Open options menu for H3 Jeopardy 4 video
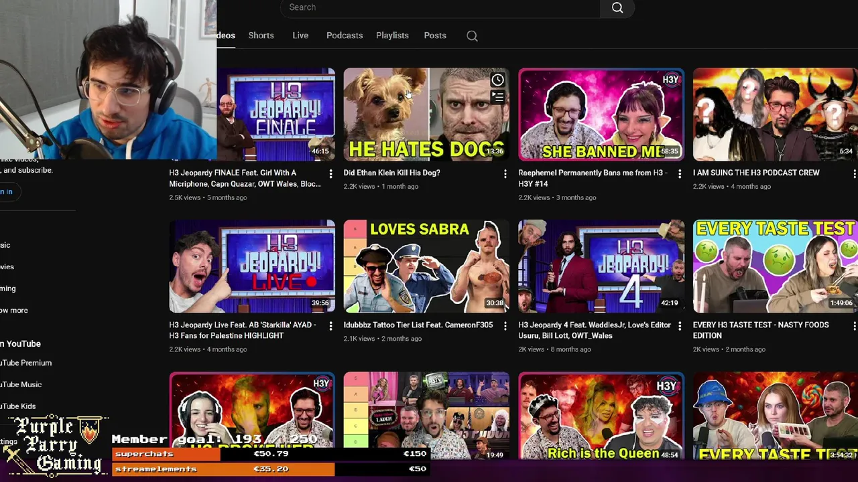The image size is (858, 482). (x=680, y=326)
